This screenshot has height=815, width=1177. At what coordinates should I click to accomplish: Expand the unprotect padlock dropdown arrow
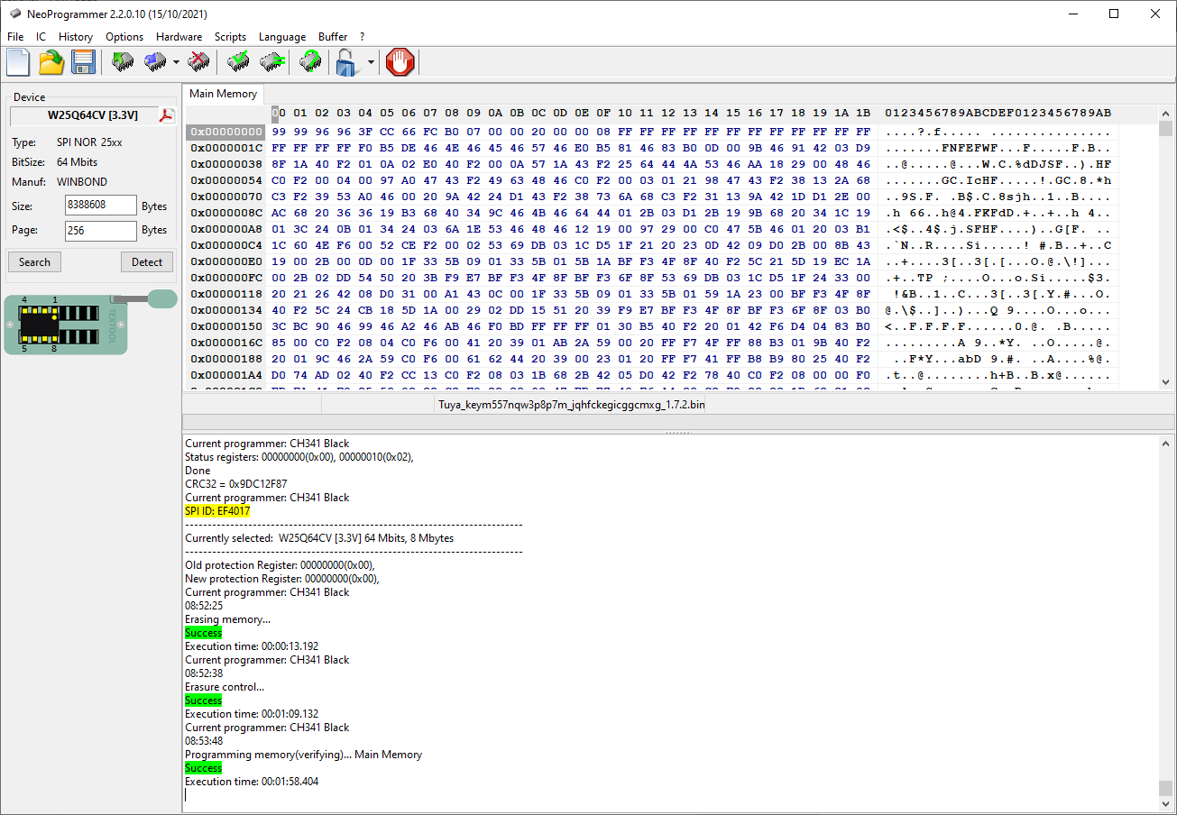[x=372, y=63]
